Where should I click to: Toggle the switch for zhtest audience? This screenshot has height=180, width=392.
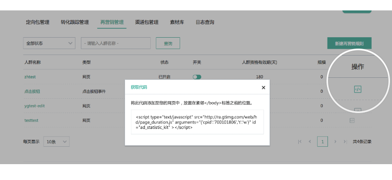197,77
